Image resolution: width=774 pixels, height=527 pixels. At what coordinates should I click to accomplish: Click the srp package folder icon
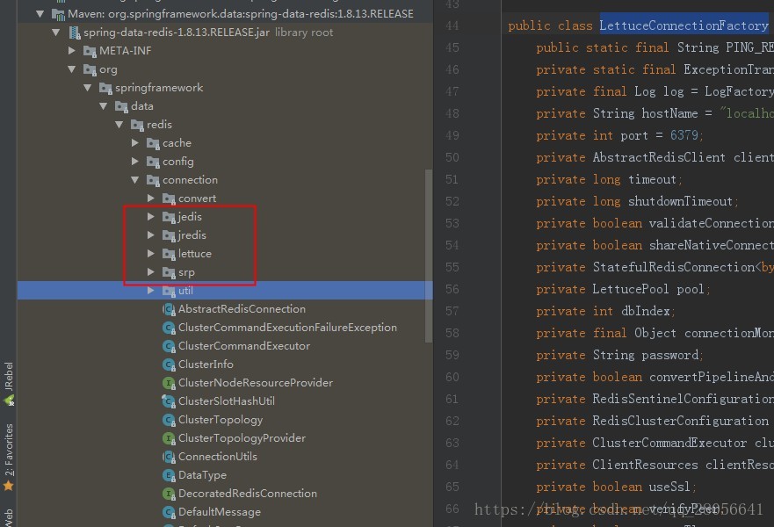[169, 272]
